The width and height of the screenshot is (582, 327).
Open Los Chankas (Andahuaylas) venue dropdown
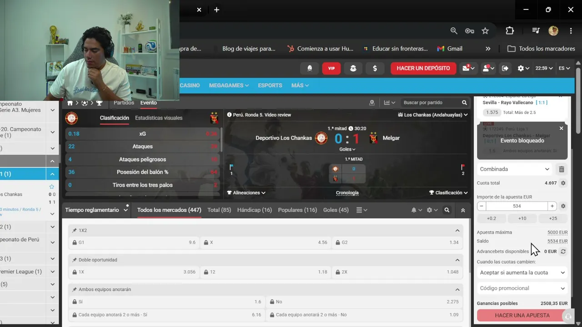pos(432,115)
